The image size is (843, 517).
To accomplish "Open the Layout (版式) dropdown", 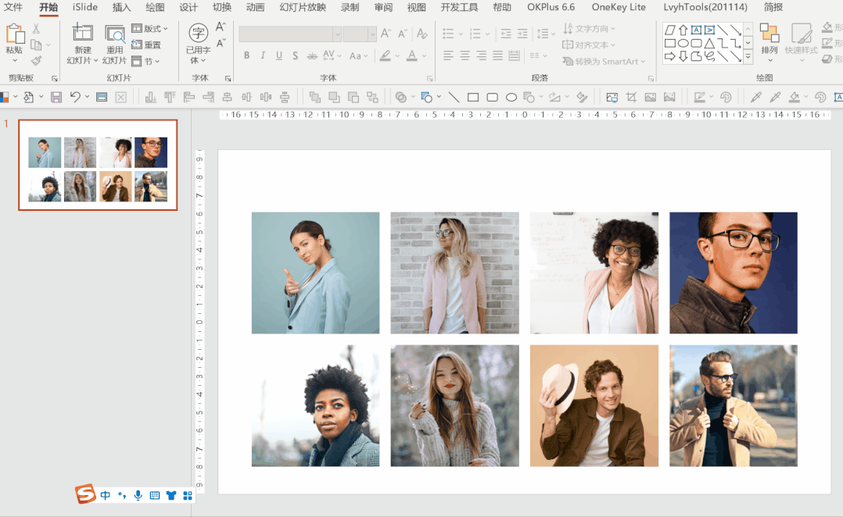I will coord(149,29).
